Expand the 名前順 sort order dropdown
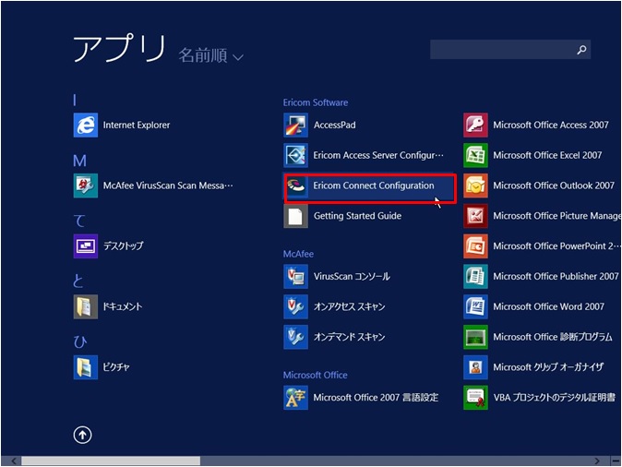The image size is (622, 467). (x=211, y=56)
